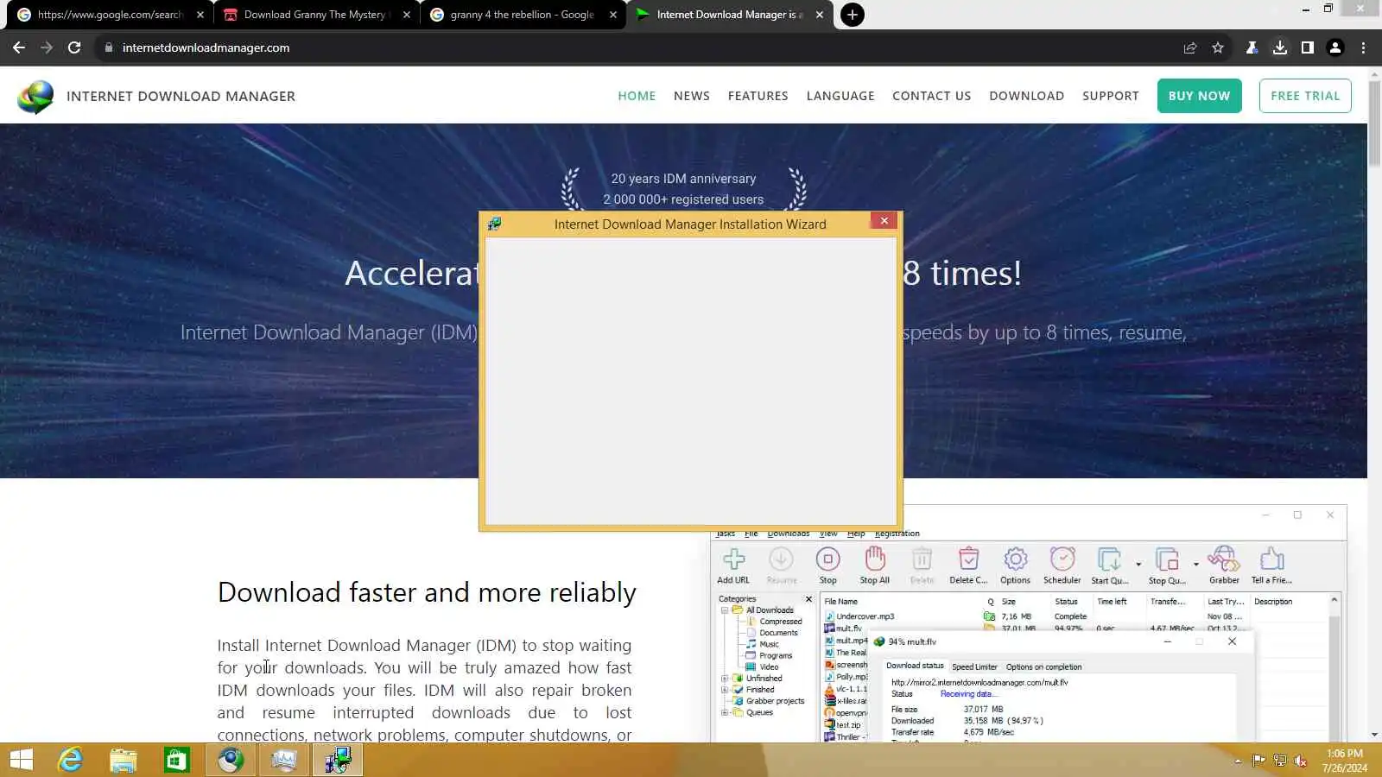Open the Windows Start button

[22, 760]
